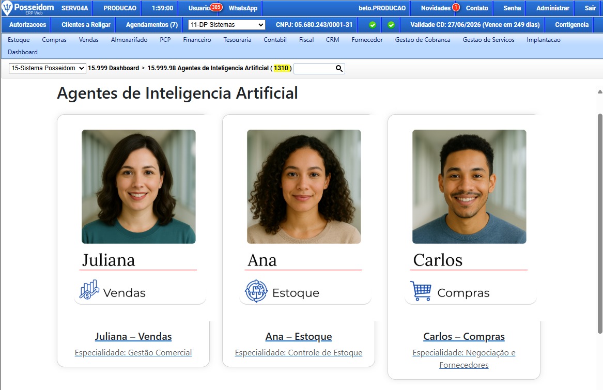Click the first green checkmark status icon
This screenshot has width=603, height=390.
pos(372,25)
